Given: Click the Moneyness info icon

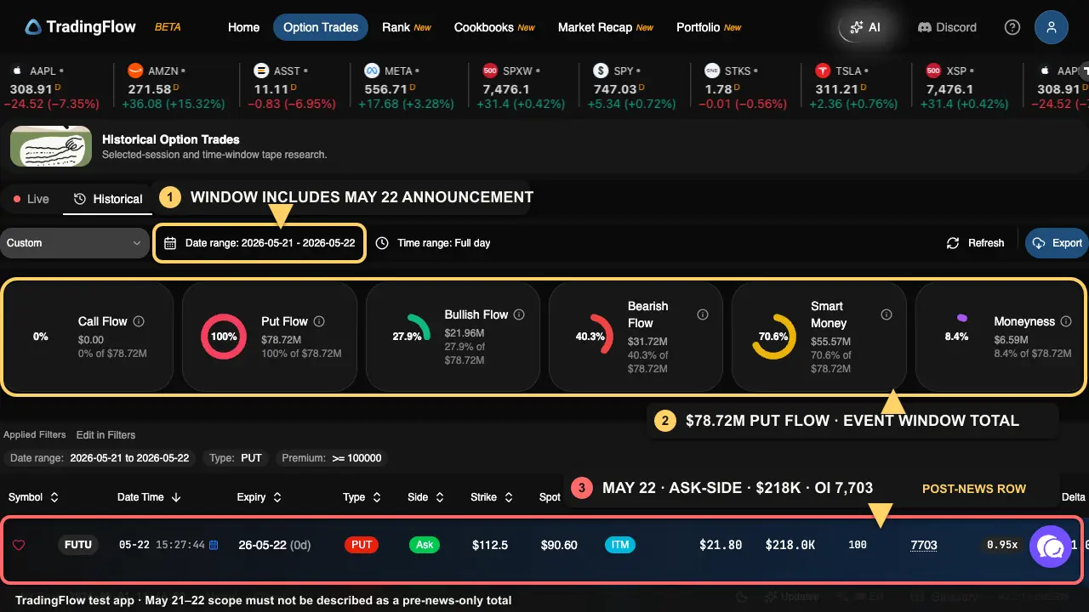Looking at the screenshot, I should pyautogui.click(x=1067, y=321).
